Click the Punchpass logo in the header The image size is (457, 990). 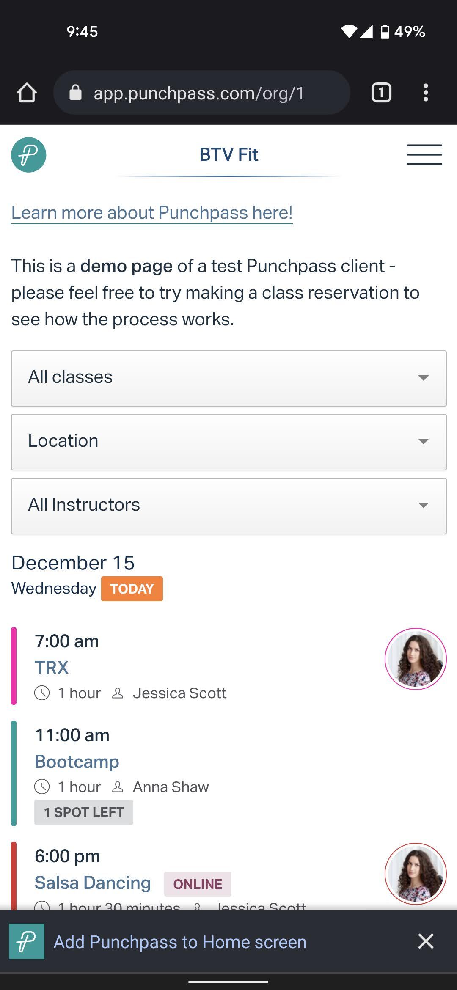pos(28,155)
